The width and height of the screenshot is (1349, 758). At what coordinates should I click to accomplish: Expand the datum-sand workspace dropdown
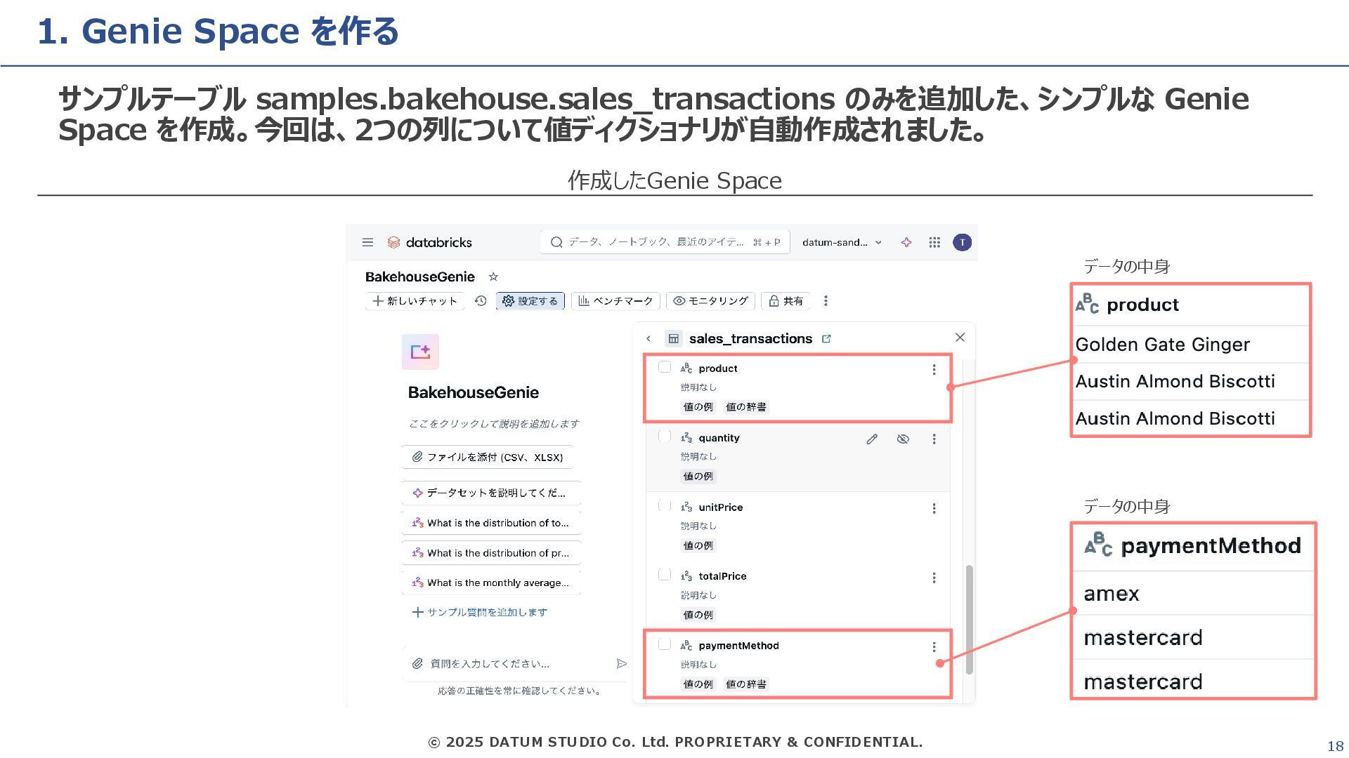click(x=842, y=242)
